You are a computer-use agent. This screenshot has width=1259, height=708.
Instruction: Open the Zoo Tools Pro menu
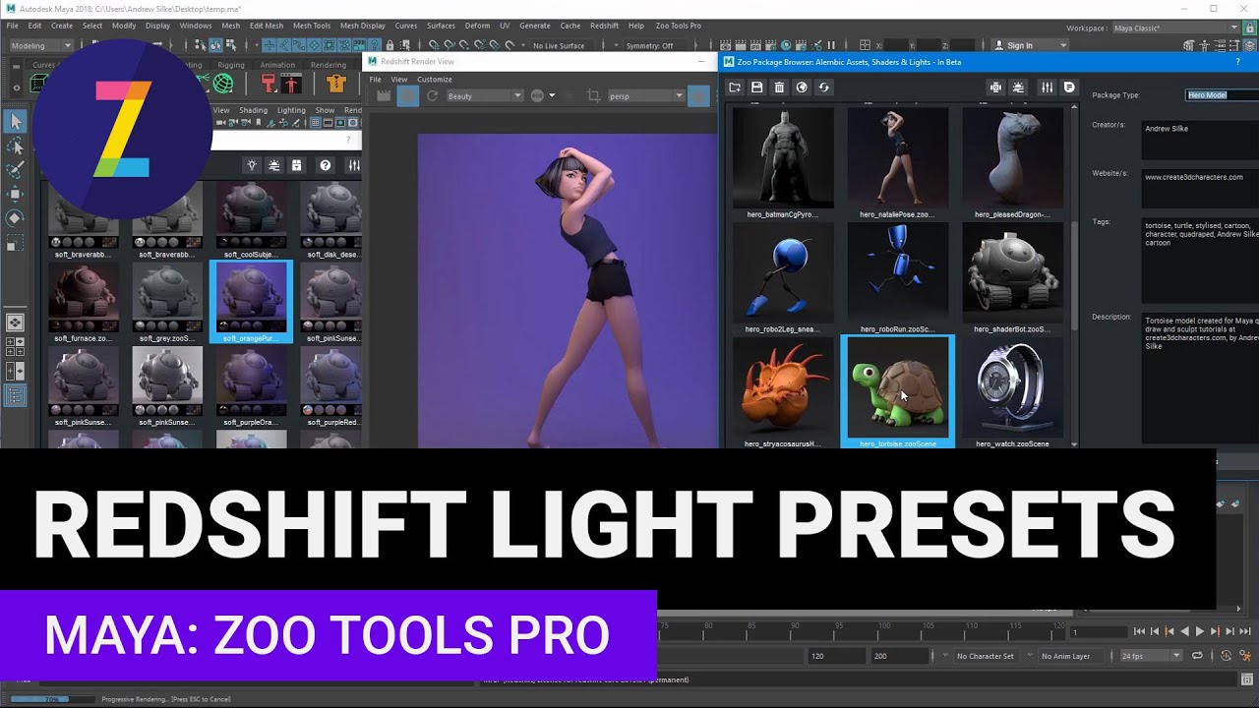point(677,26)
